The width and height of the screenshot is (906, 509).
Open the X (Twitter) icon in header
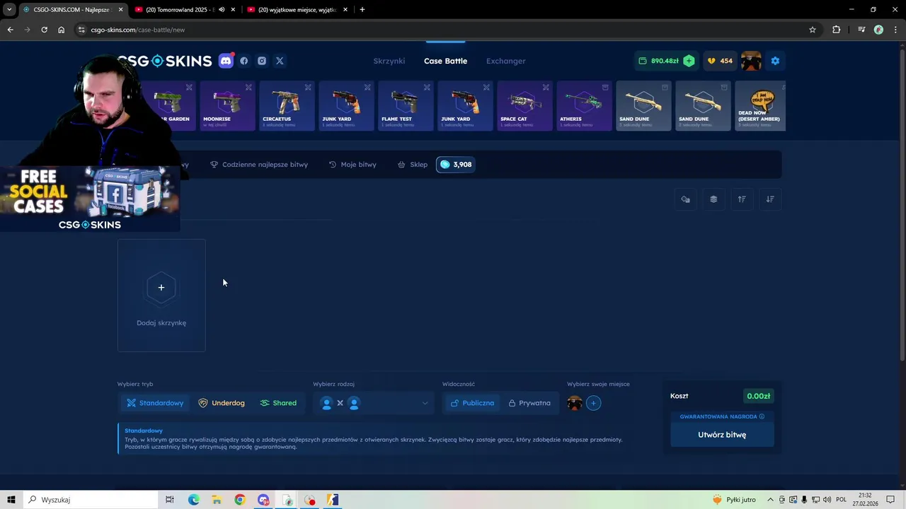(280, 61)
